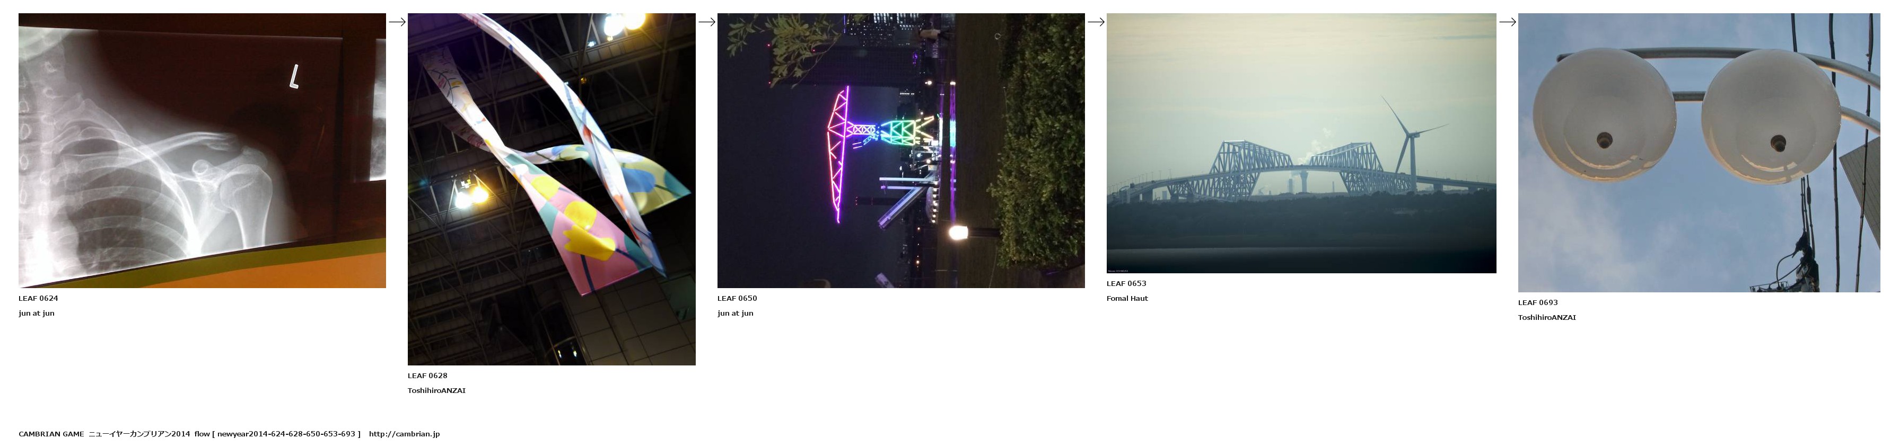Click the CAMBRIAN GAME footer title
Screen dimensions: 1899x447
(x=51, y=434)
